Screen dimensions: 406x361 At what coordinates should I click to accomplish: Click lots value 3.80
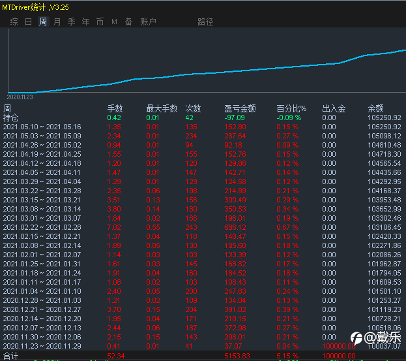(114, 209)
